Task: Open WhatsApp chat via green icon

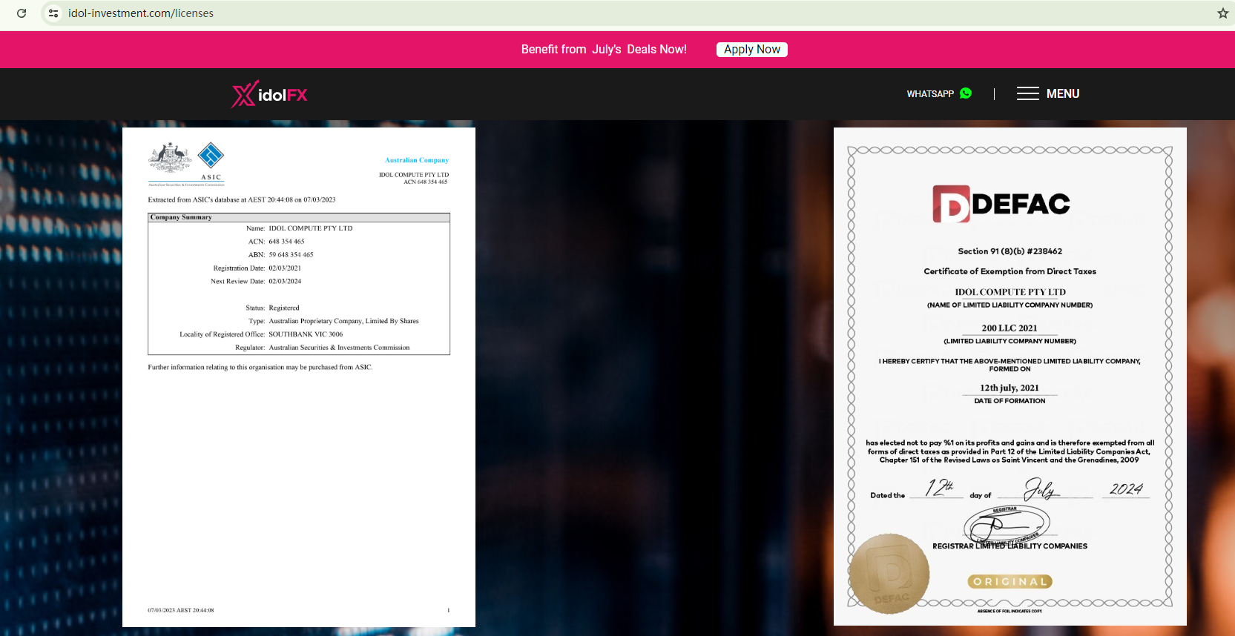Action: tap(966, 93)
